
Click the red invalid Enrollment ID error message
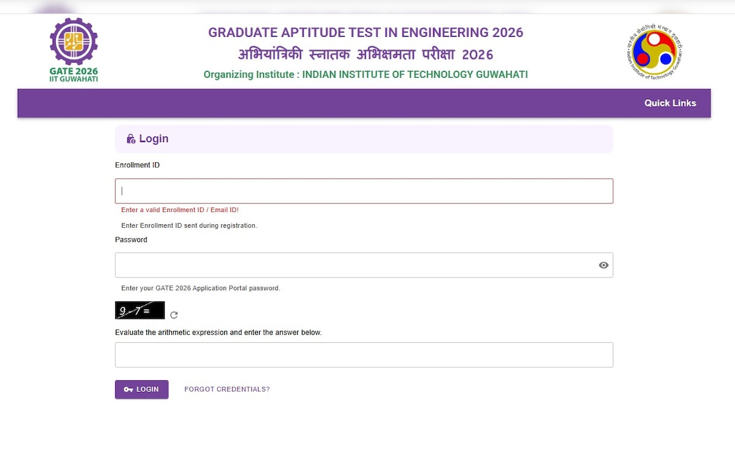coord(179,210)
